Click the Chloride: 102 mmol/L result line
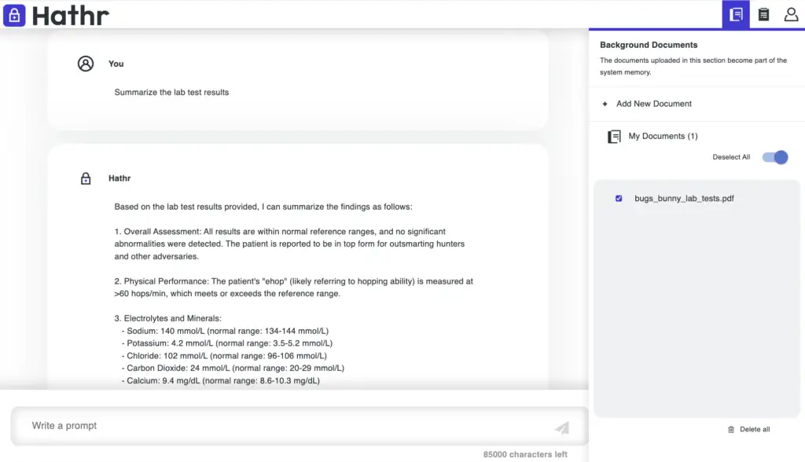Screen dimensions: 805x462 (224, 356)
